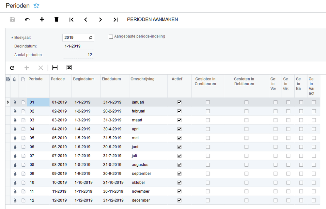Viewport: 326px width, 209px height.
Task: Refresh the periods grid
Action: point(12,68)
